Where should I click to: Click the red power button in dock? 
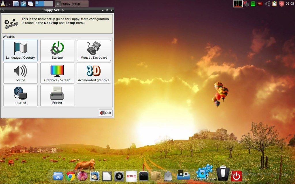pyautogui.click(x=236, y=176)
